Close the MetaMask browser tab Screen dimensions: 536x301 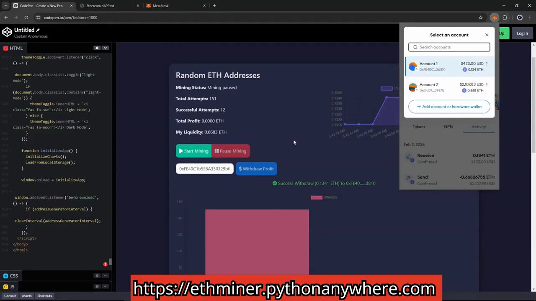pos(204,5)
